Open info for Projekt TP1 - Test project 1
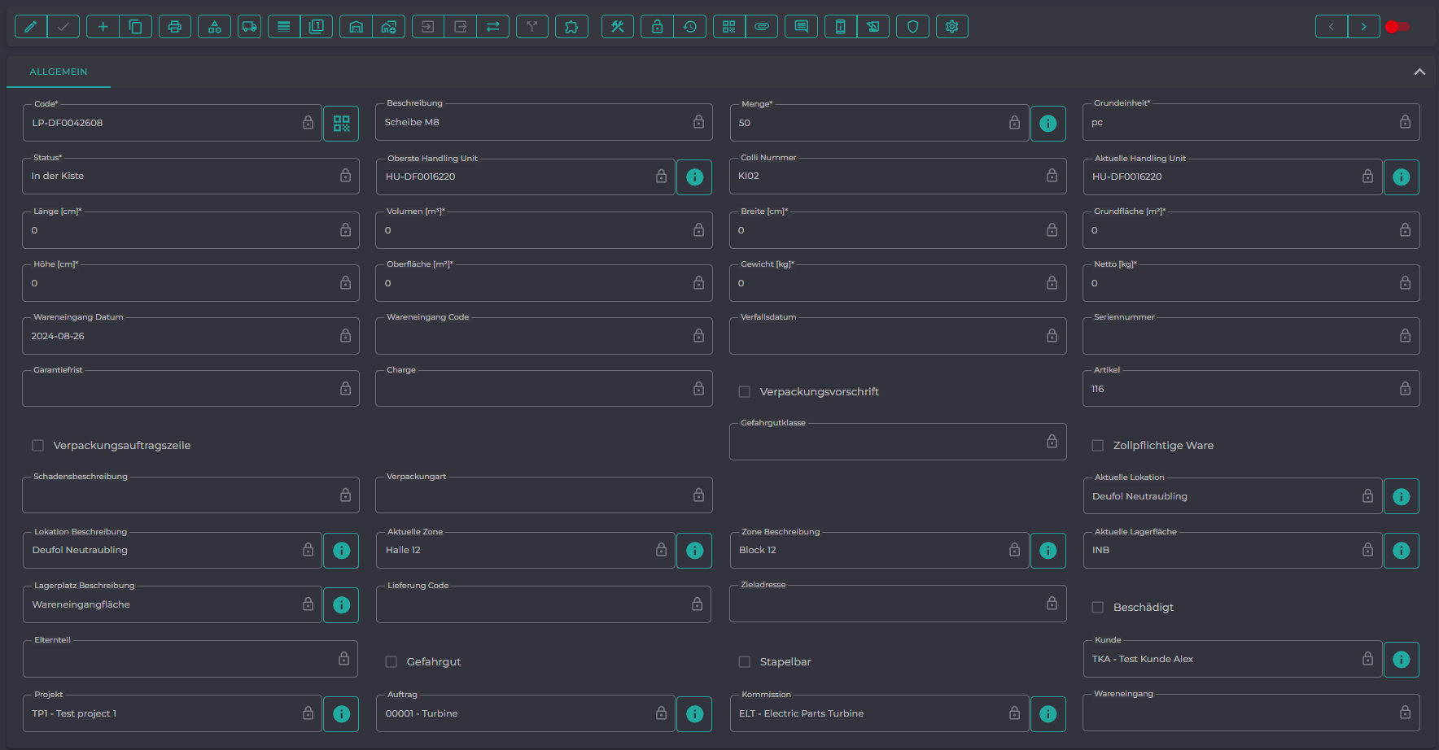 click(341, 714)
